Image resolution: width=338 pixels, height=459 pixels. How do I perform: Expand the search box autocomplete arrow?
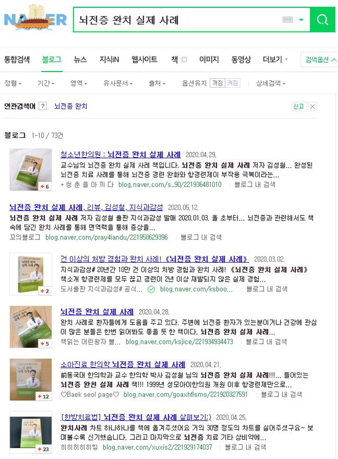point(301,20)
